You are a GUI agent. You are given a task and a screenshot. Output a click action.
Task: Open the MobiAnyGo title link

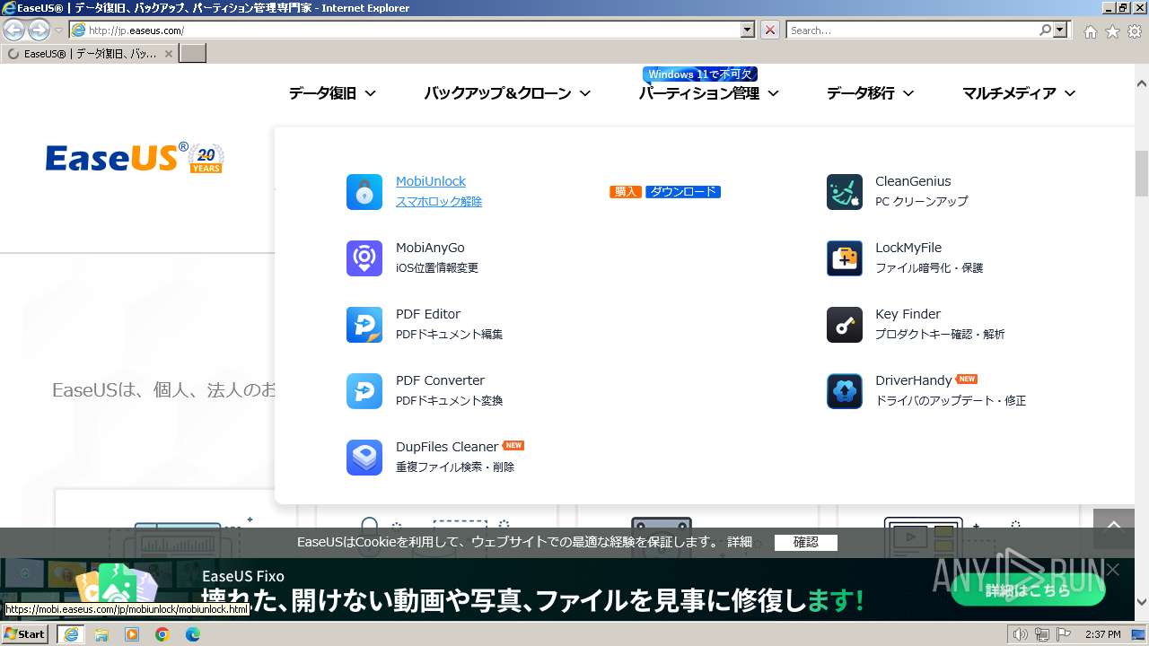430,248
